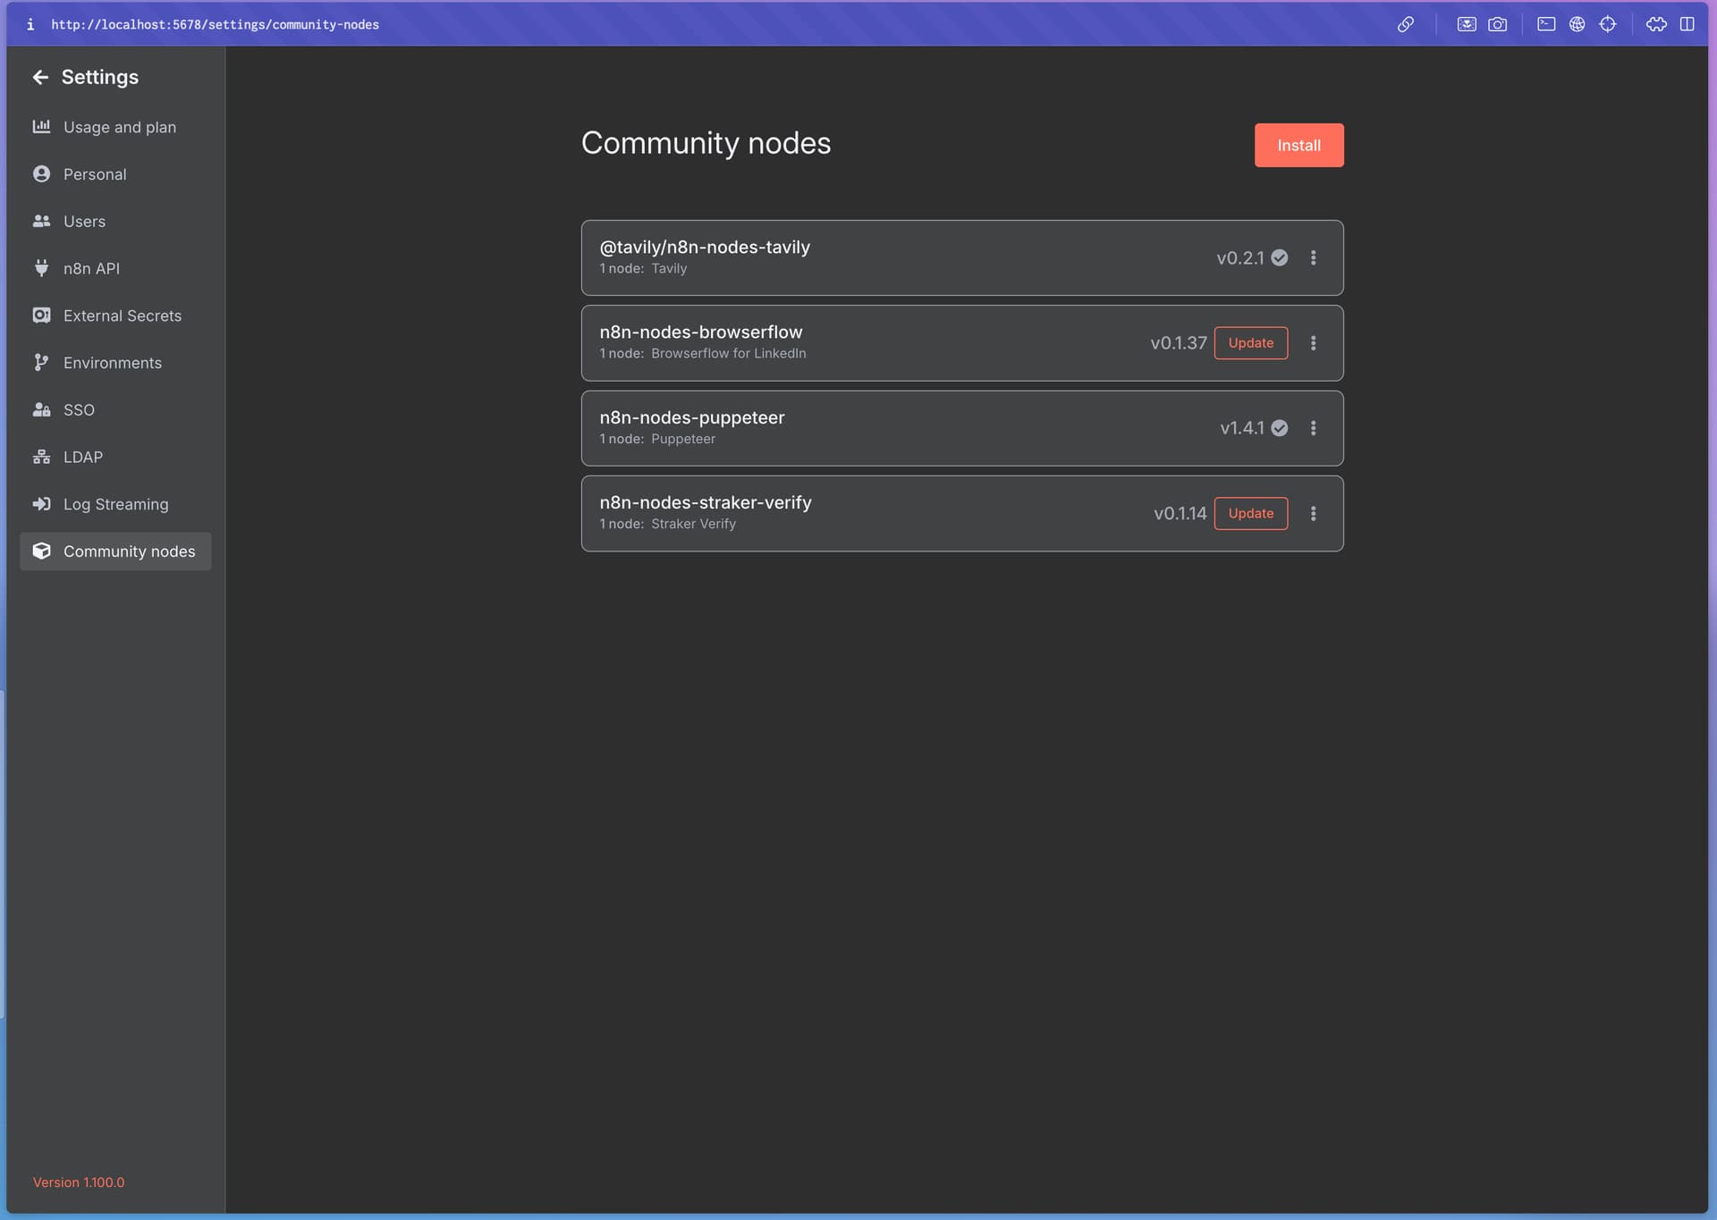Screen dimensions: 1717x1220
Task: Open Log Streaming settings
Action: point(115,504)
